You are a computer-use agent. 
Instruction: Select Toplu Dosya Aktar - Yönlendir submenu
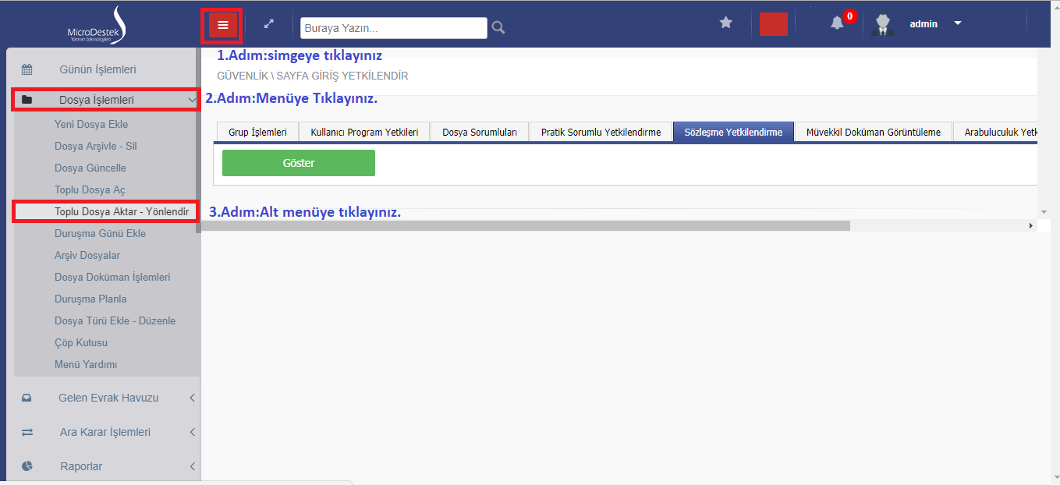point(121,211)
